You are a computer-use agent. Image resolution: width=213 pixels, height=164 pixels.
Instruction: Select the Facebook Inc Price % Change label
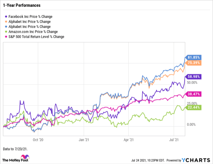(x=30, y=17)
